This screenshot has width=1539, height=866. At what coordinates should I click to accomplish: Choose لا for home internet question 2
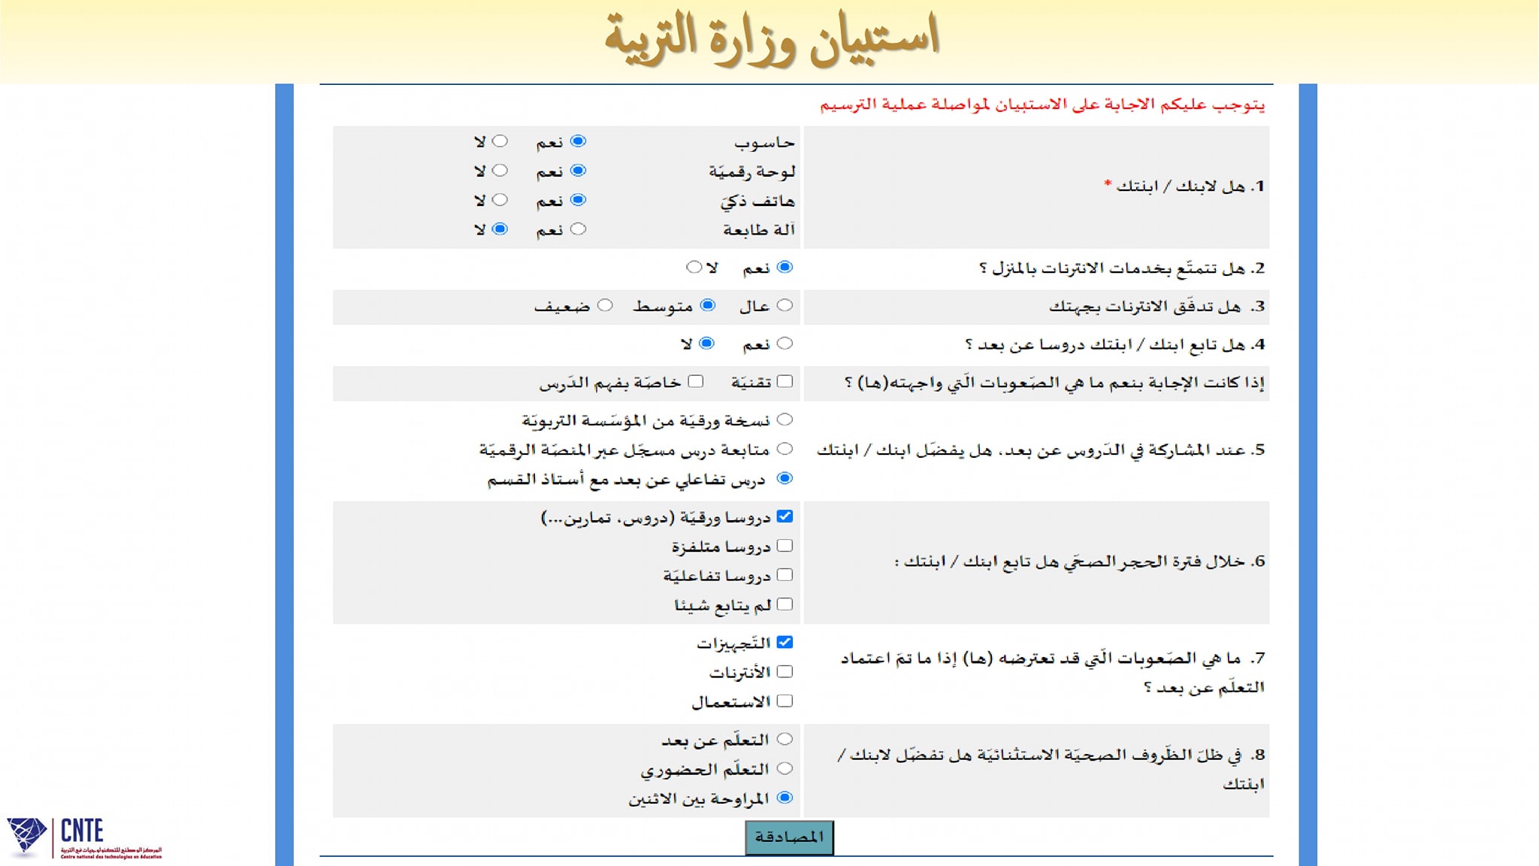point(694,267)
